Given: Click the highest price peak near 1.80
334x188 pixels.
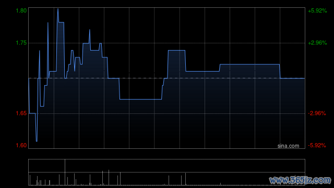Looking at the screenshot, I should [58, 9].
